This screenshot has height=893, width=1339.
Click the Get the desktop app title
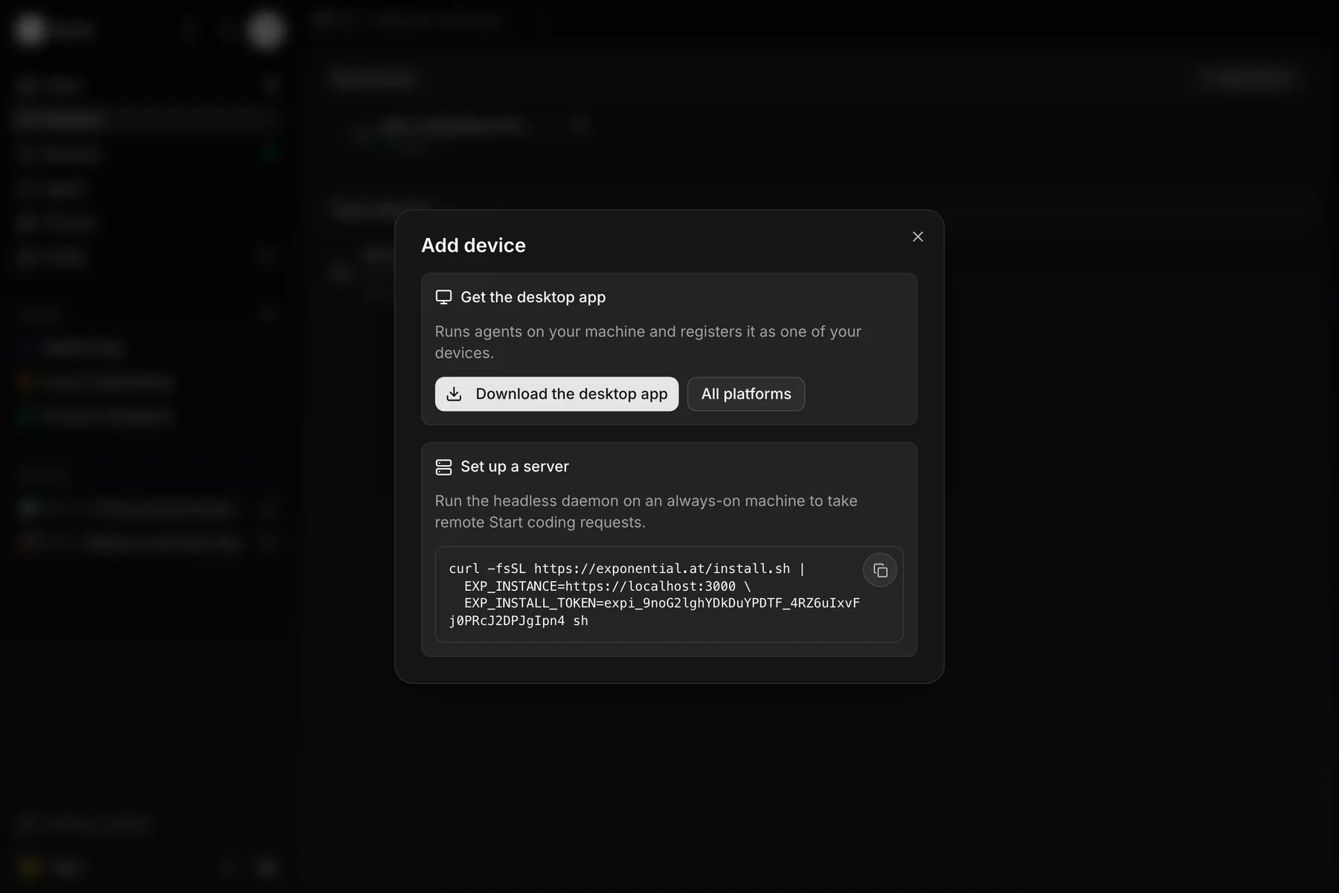533,297
